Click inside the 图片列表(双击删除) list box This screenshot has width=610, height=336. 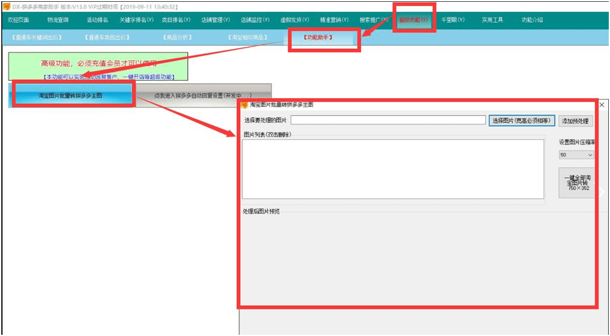point(393,169)
